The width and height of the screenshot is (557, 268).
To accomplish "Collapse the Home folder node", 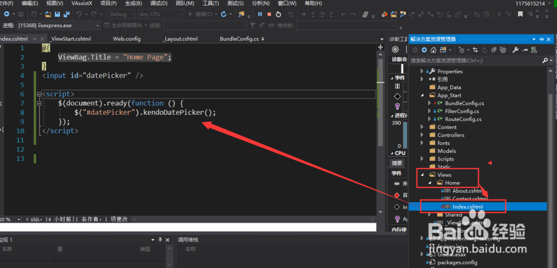I will [429, 183].
